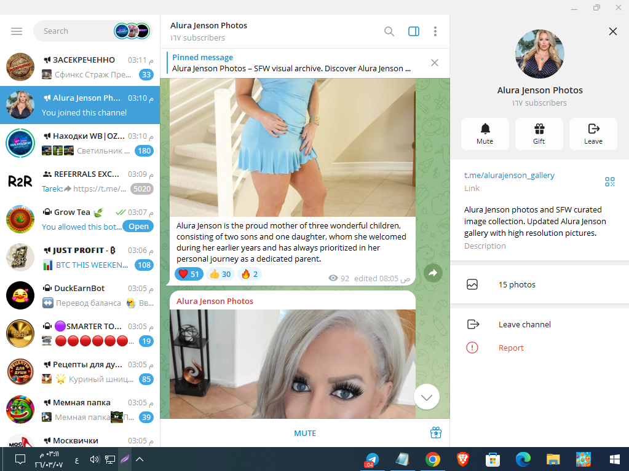
Task: Open JUST PROFIT channel
Action: coord(80,257)
